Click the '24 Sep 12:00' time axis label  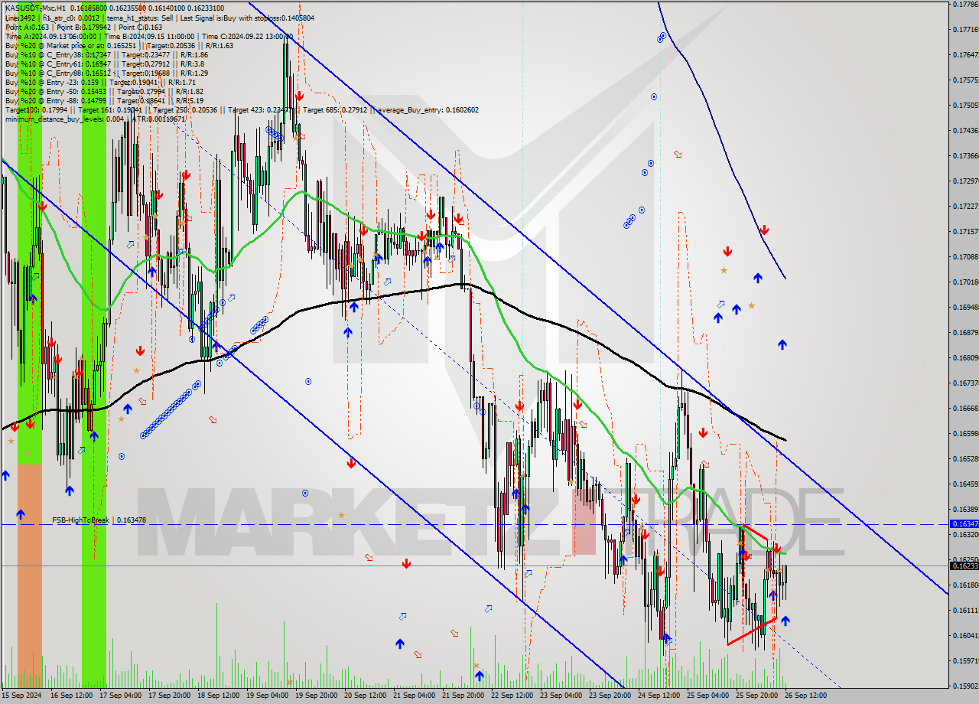[658, 696]
